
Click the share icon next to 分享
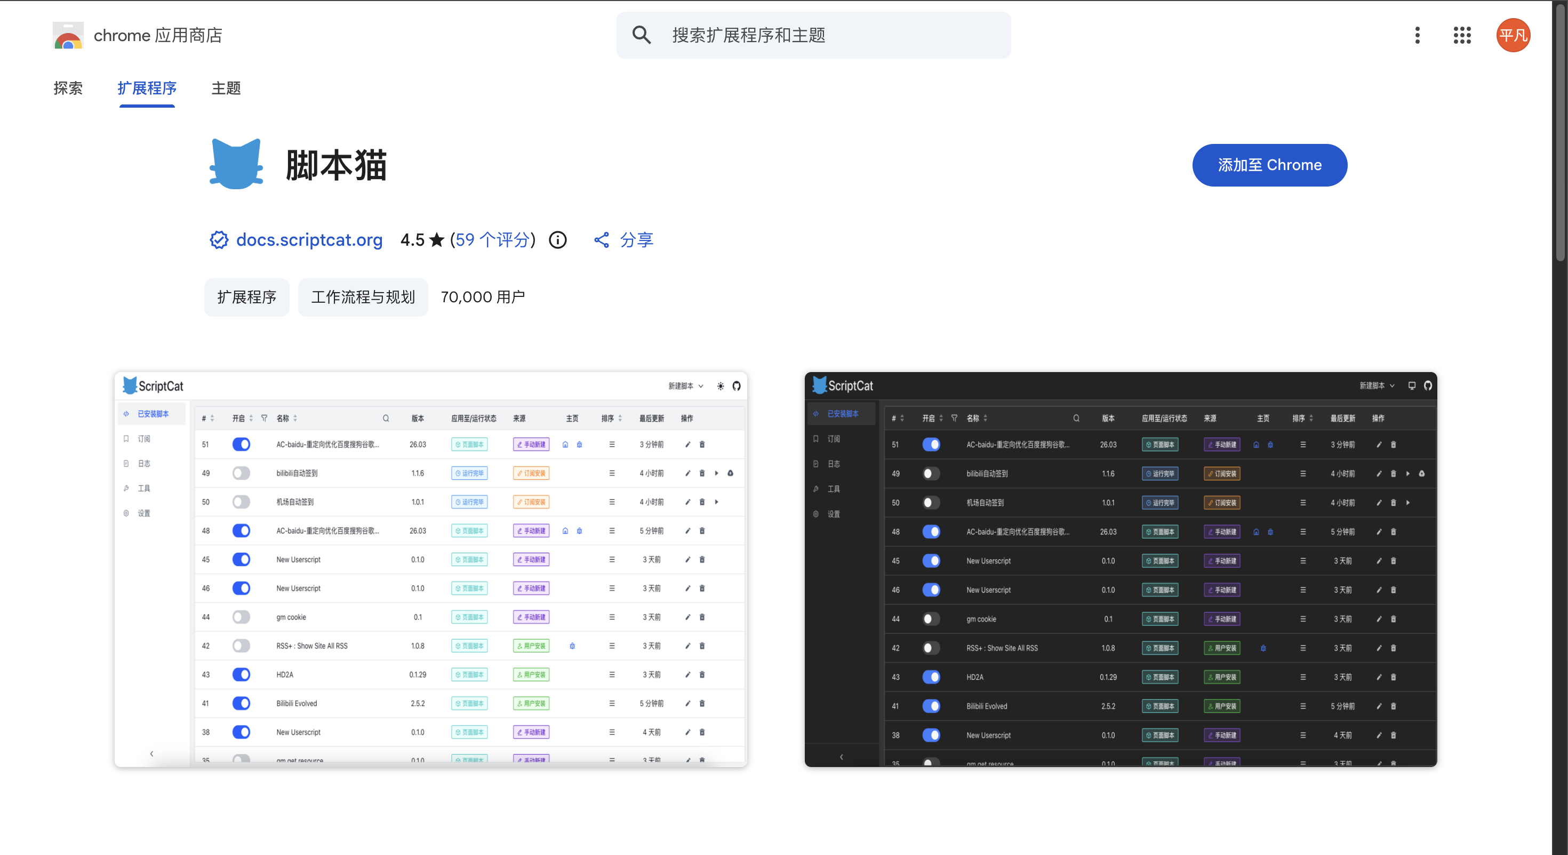coord(602,240)
